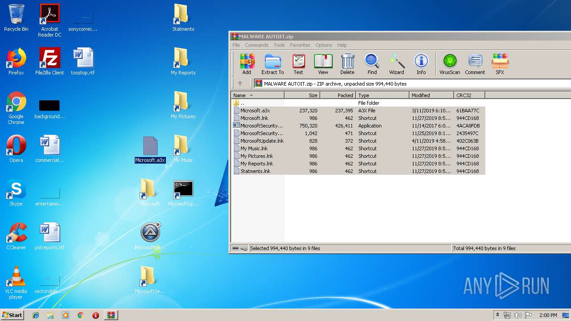Sort by the Size column header
The image size is (571, 321).
coord(302,95)
